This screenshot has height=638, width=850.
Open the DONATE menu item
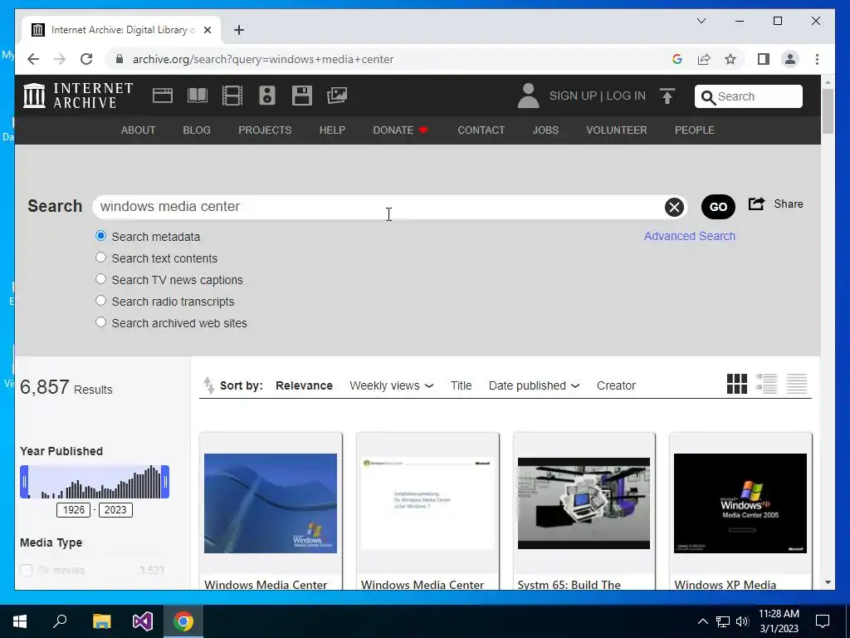401,130
